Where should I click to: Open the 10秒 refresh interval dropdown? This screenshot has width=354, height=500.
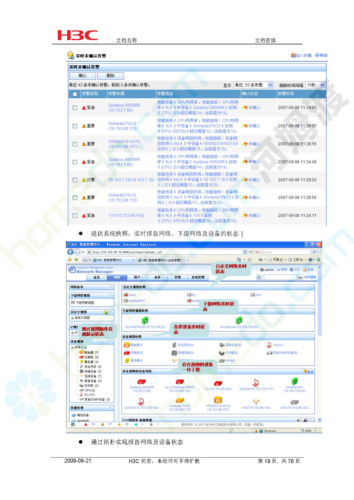pyautogui.click(x=315, y=85)
